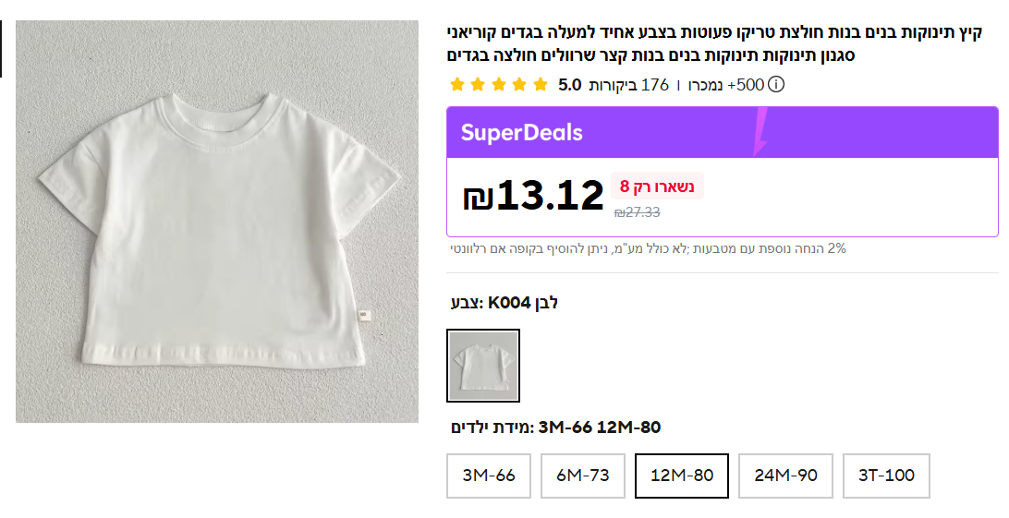1009x518 pixels.
Task: Click the ₪13.12 sale price
Action: [x=534, y=196]
